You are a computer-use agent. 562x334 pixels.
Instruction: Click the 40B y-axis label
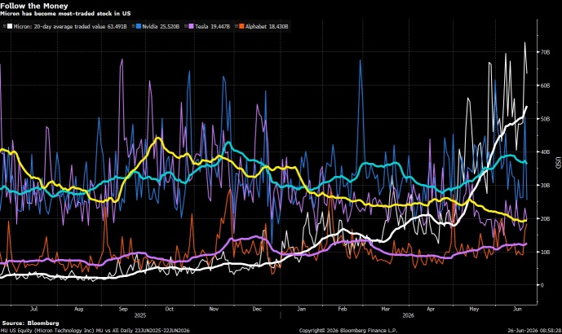coord(545,152)
